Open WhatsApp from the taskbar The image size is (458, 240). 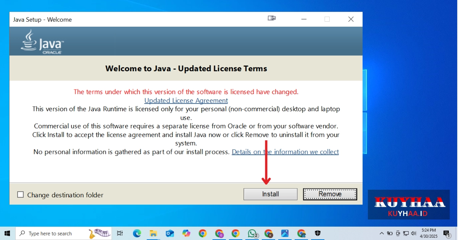(252, 233)
